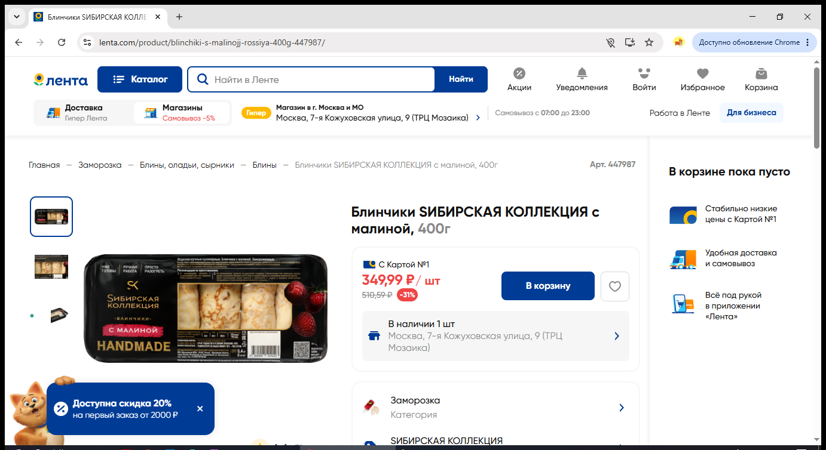Click the 349,99 ₽ price
Viewport: 826px width, 450px height.
[x=388, y=280]
